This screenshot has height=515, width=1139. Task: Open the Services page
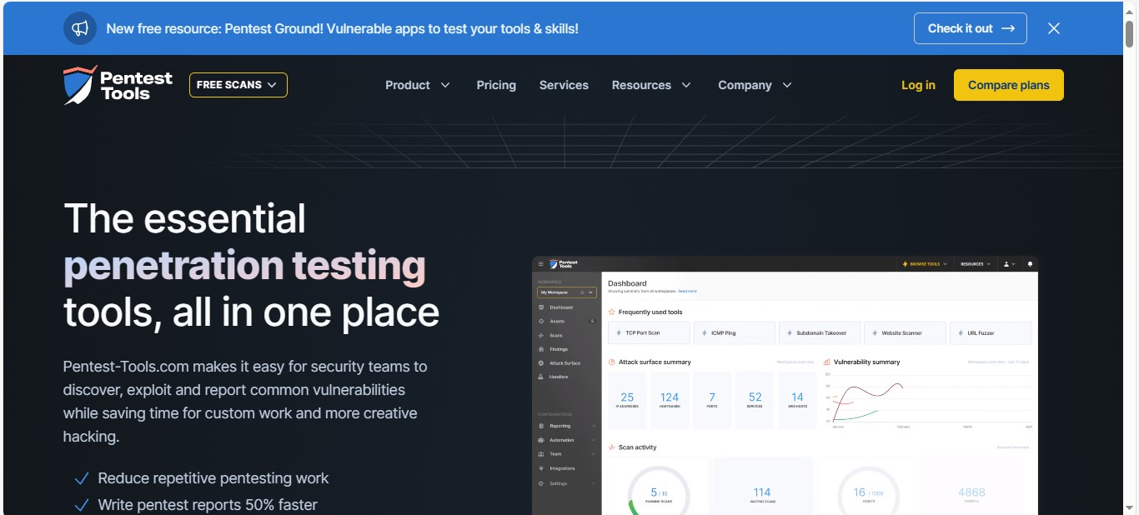(x=564, y=85)
